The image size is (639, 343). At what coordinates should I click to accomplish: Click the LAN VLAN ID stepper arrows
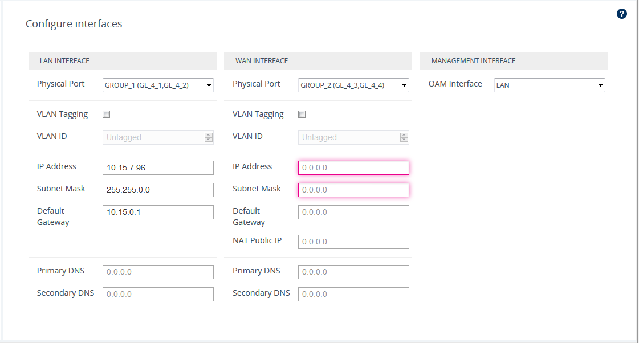tap(208, 137)
